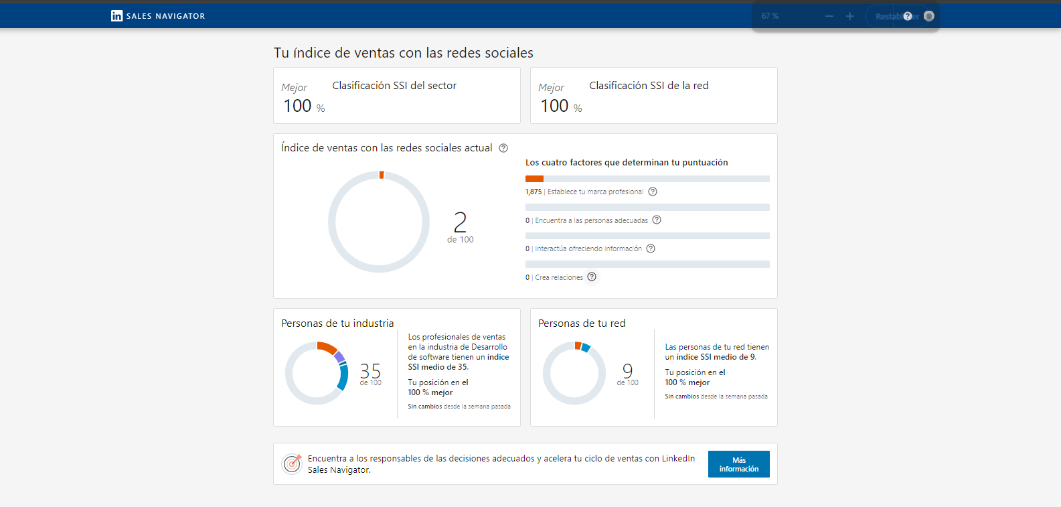Image resolution: width=1061 pixels, height=507 pixels.
Task: Open help for Encuentra a las personas adecuadas
Action: (657, 220)
